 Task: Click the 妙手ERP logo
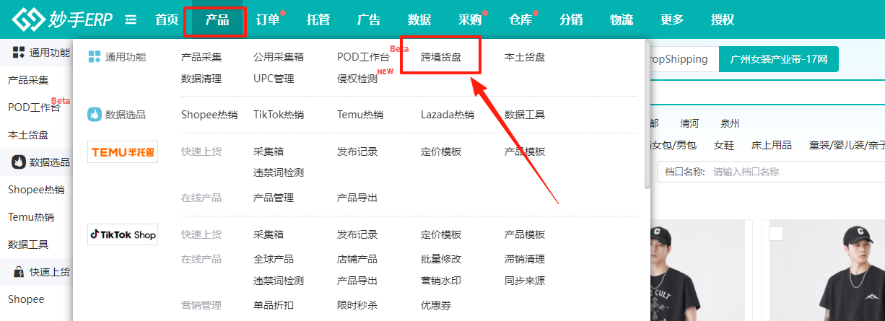tap(62, 19)
